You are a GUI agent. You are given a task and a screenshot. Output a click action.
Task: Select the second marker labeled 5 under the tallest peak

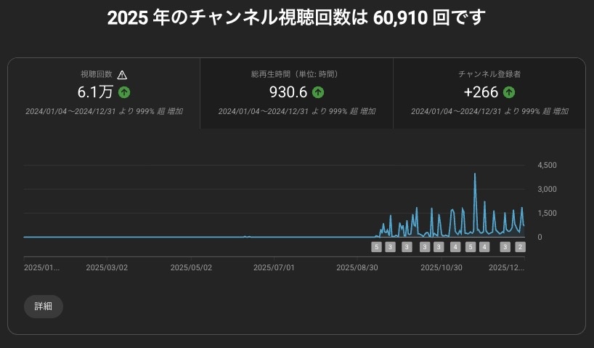[471, 247]
